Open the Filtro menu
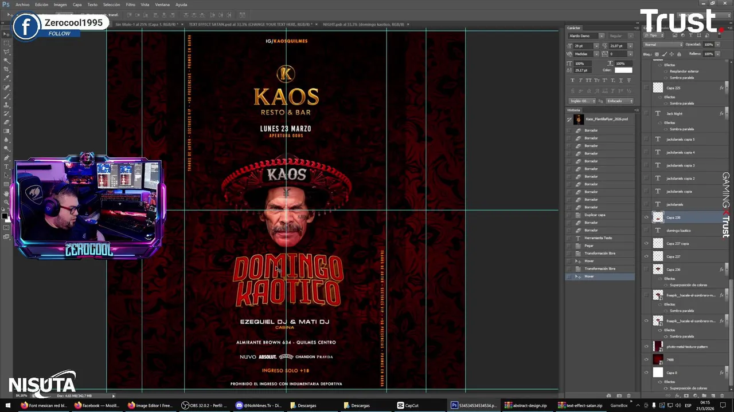Viewport: 734px width, 412px height. click(130, 5)
